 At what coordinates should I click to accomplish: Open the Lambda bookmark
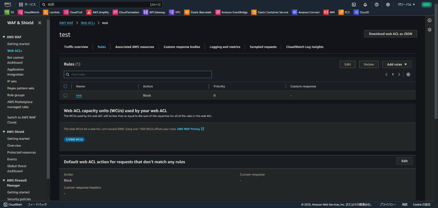tap(51, 12)
